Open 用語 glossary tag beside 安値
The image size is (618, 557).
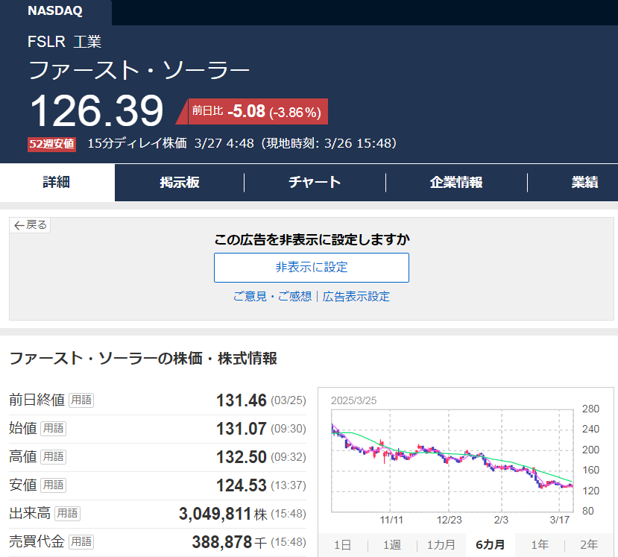click(x=53, y=485)
